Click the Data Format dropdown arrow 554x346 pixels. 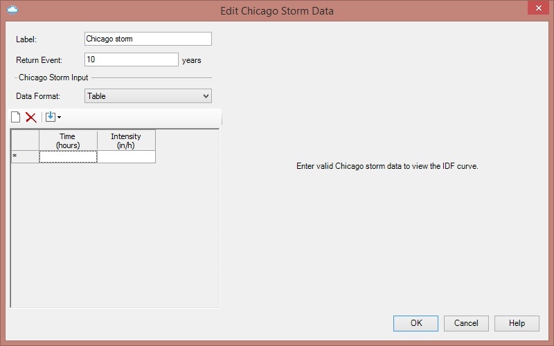pos(206,96)
